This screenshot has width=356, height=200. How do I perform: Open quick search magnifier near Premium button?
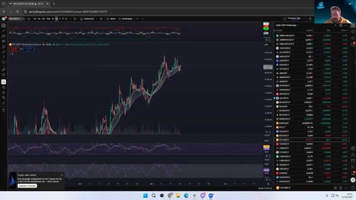tap(310, 19)
